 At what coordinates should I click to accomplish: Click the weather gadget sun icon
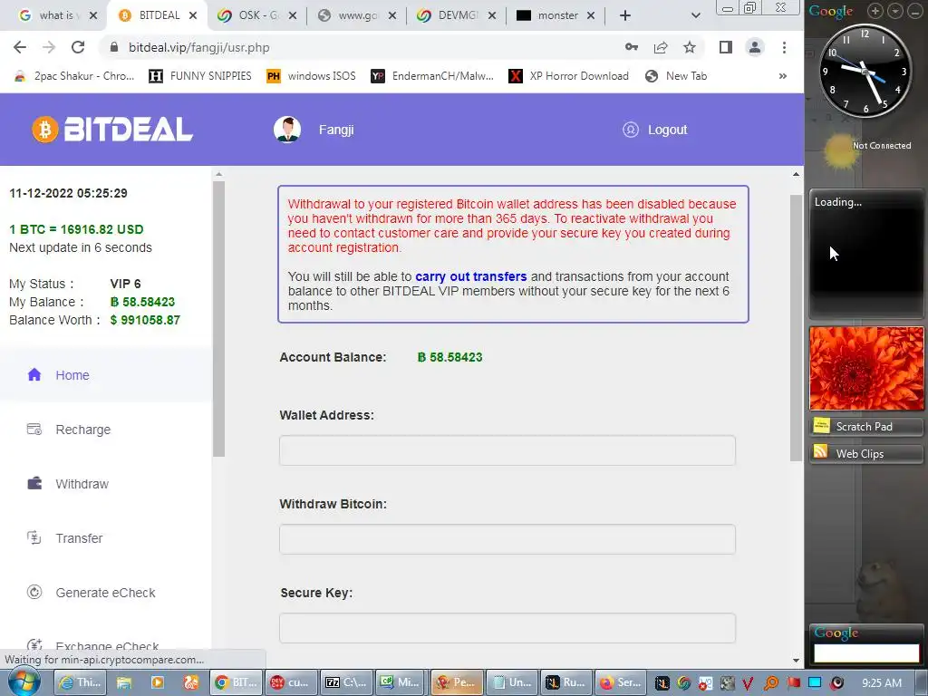tap(840, 152)
